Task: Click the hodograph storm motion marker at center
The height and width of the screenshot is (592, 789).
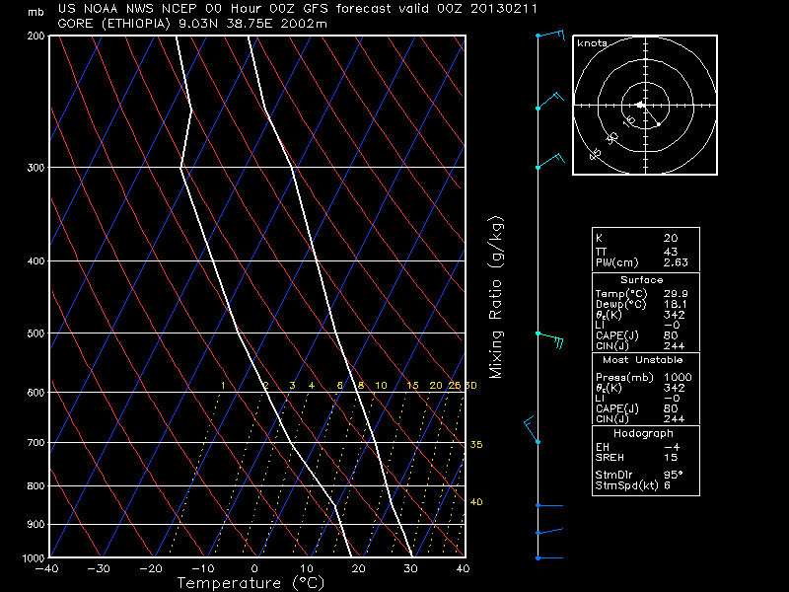Action: (640, 106)
